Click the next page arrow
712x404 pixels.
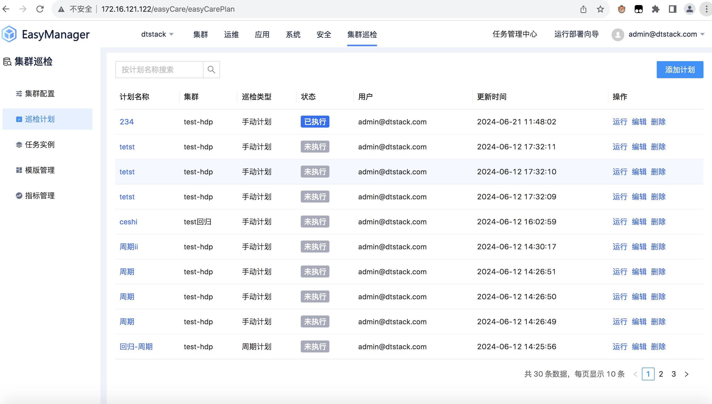tap(686, 374)
